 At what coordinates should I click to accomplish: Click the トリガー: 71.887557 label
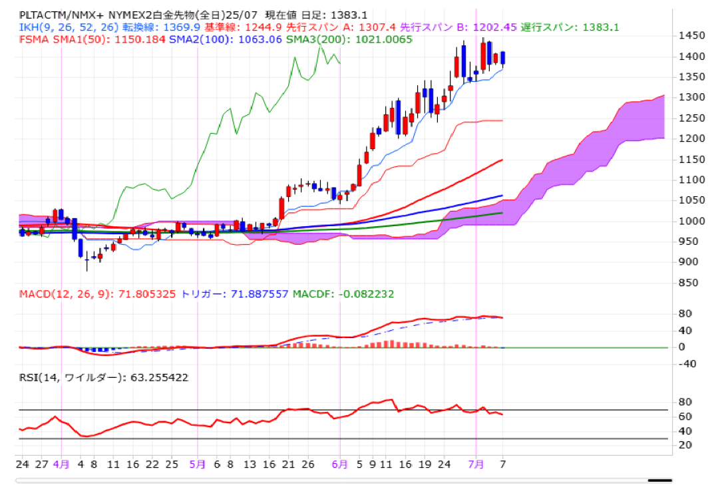pos(234,294)
